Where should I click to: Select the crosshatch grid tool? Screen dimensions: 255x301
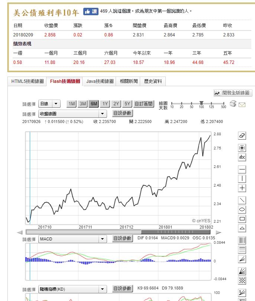[242, 281]
